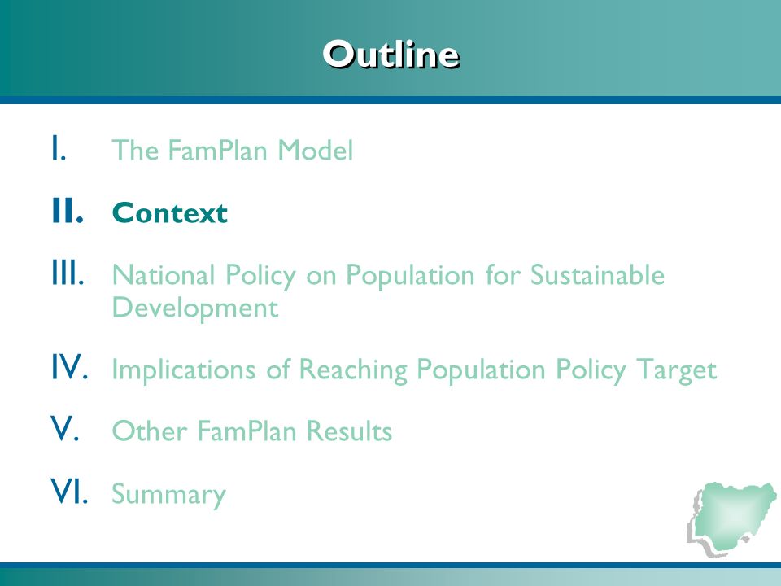Open National Policy on Population item
The height and width of the screenshot is (586, 781).
click(x=388, y=291)
